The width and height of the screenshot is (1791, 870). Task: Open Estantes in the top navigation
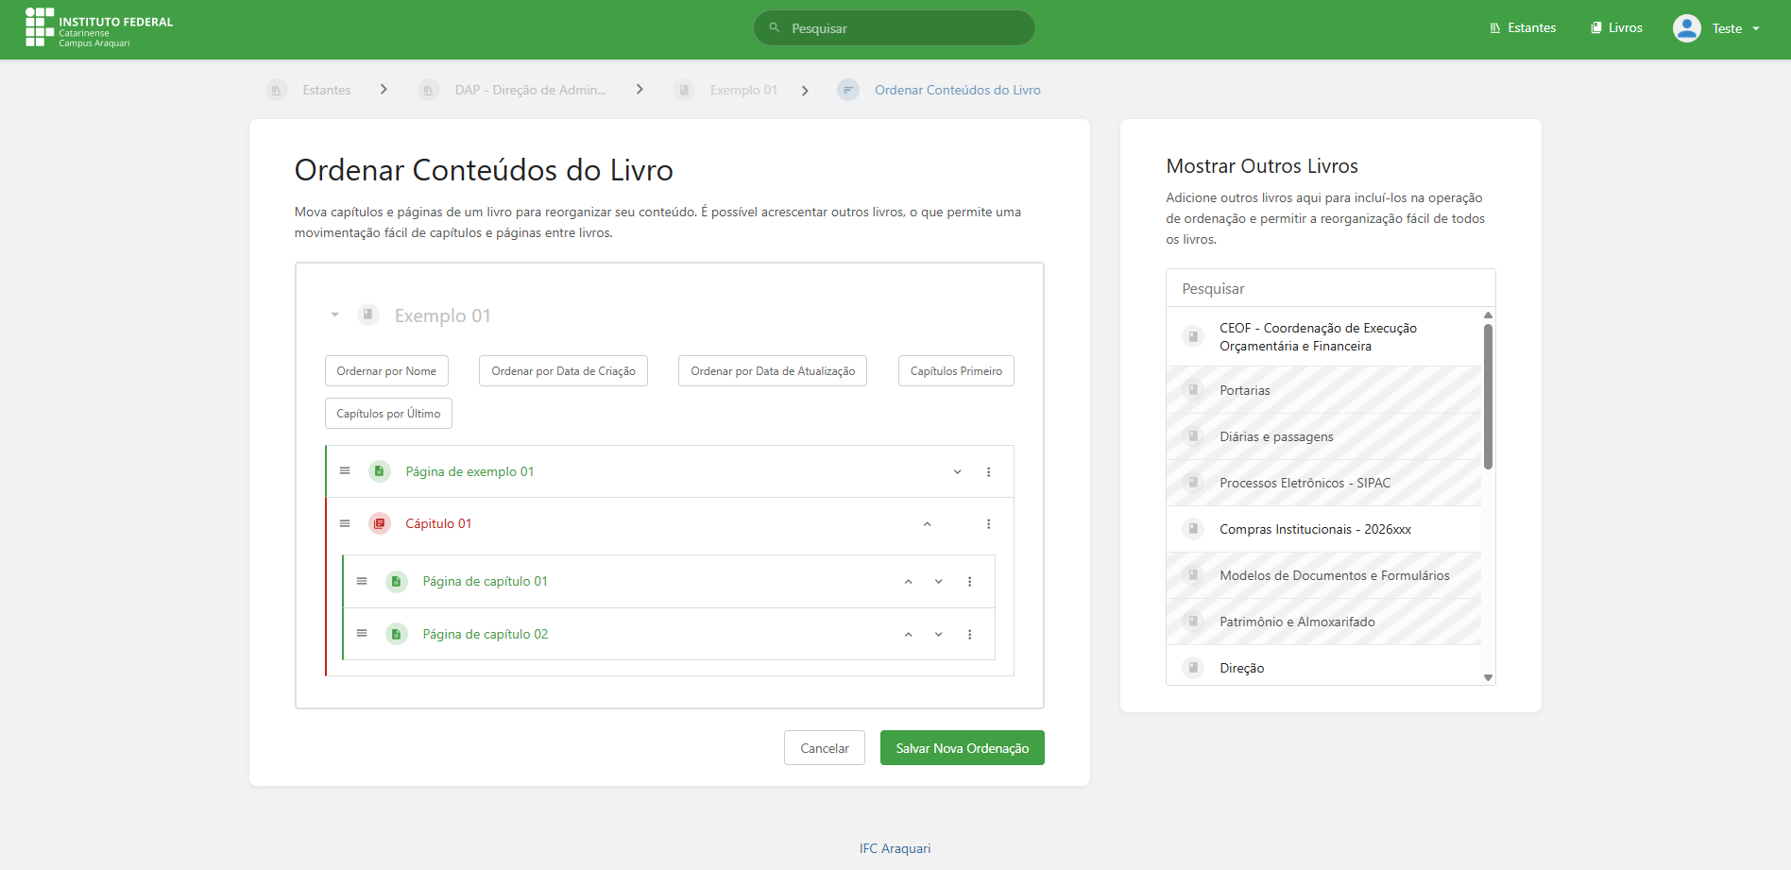click(1522, 28)
